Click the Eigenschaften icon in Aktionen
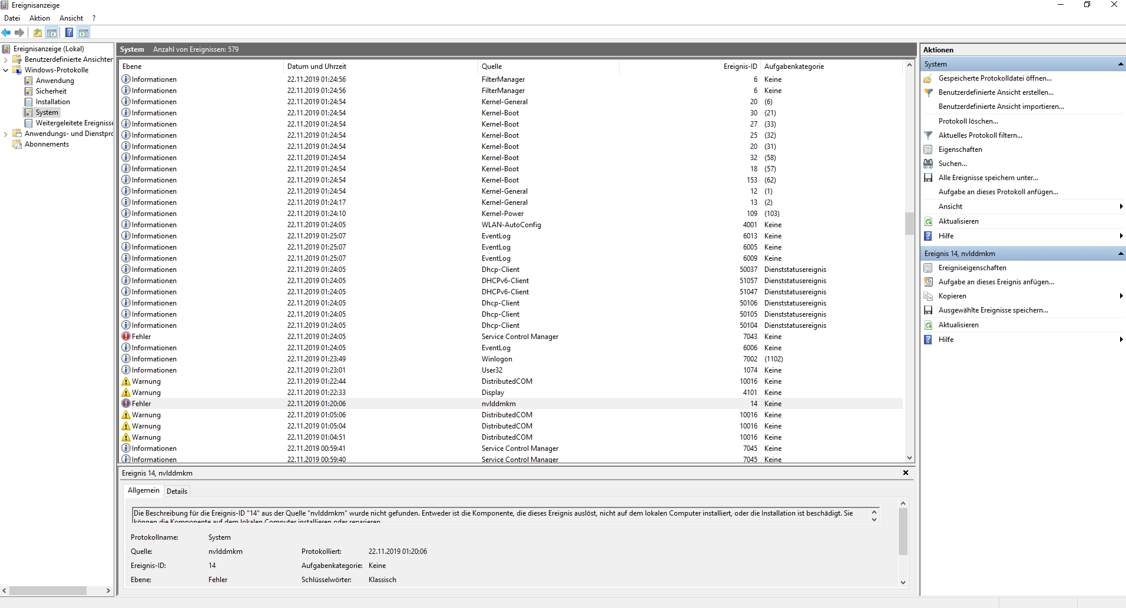The image size is (1126, 608). (928, 149)
